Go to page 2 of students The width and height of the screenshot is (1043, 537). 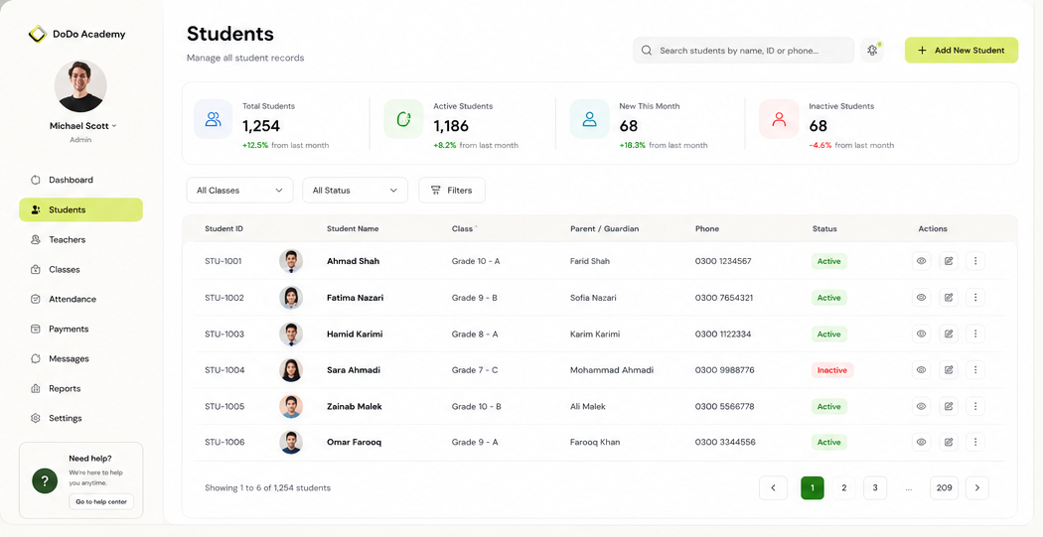[x=843, y=487]
